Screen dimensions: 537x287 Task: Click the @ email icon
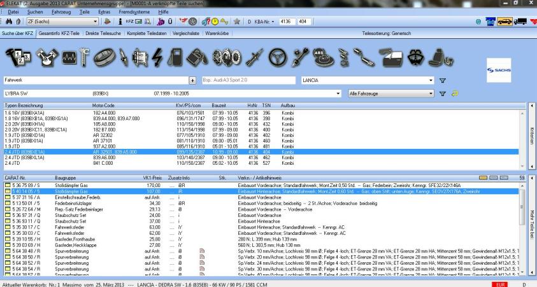(478, 22)
